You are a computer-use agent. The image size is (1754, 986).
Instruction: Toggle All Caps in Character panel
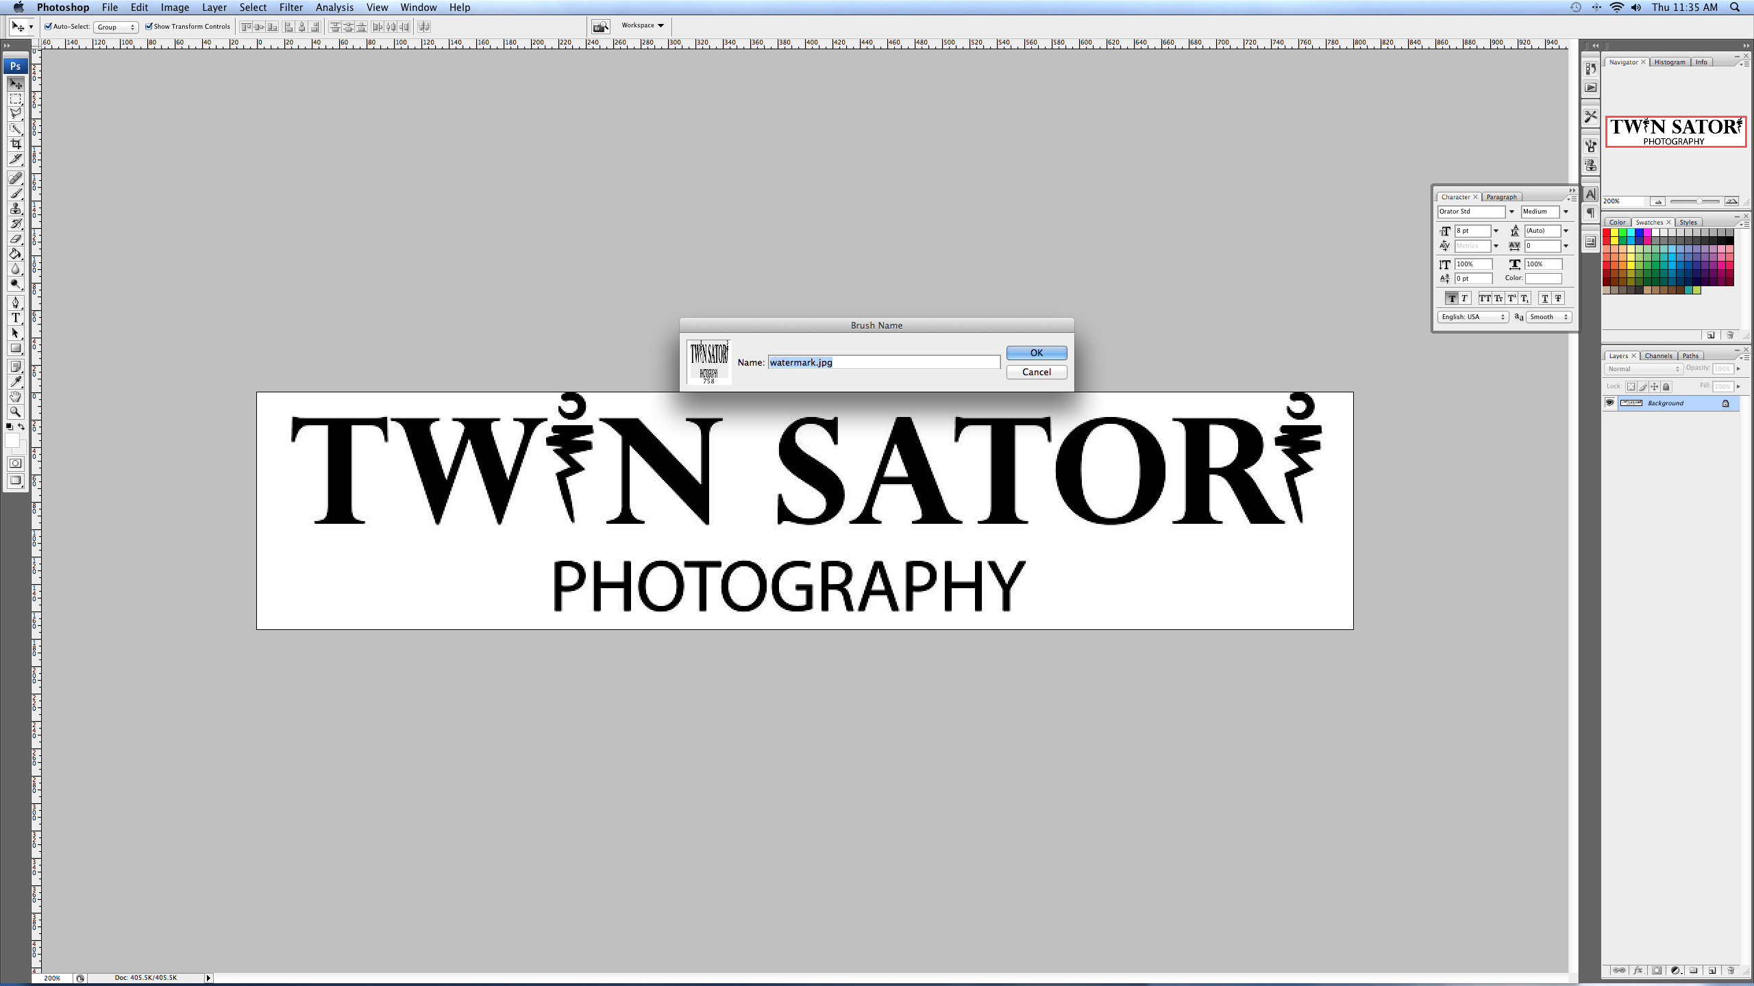pyautogui.click(x=1485, y=298)
